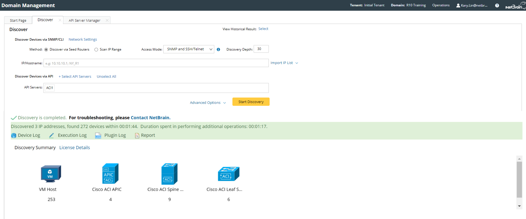Screen dimensions: 526x219
Task: Open the Operations menu
Action: 441,5
